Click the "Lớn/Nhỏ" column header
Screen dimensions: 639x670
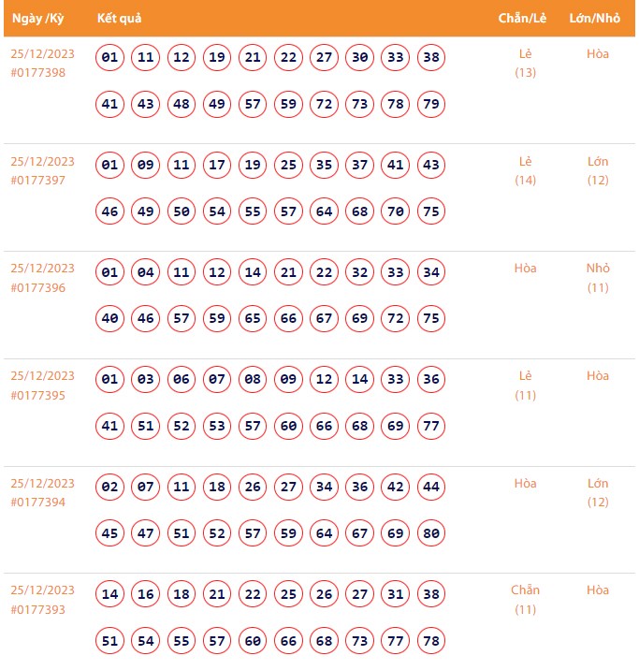[x=594, y=19]
